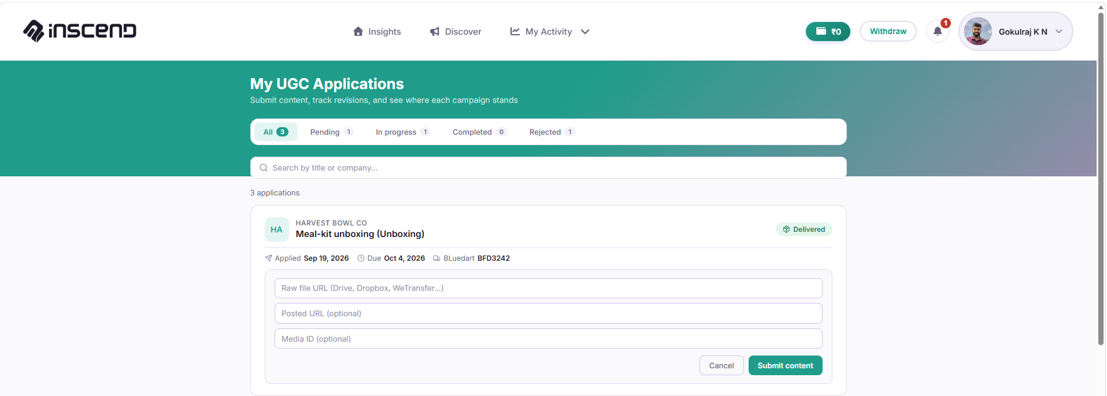
Task: Switch to the Rejected tab
Action: click(x=551, y=132)
